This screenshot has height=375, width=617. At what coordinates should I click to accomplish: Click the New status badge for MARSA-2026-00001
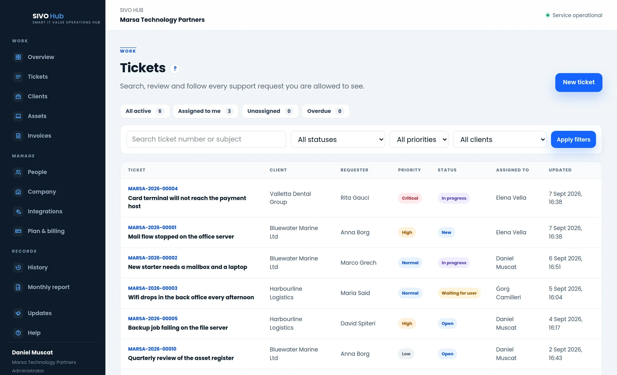pos(446,232)
